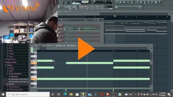Expand the Fruity Delay 2 folder

point(13,87)
